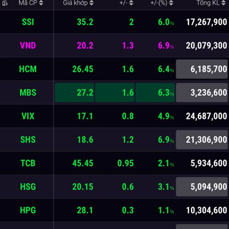Open the MBS stock symbol
Image resolution: width=229 pixels, height=229 pixels.
(28, 92)
